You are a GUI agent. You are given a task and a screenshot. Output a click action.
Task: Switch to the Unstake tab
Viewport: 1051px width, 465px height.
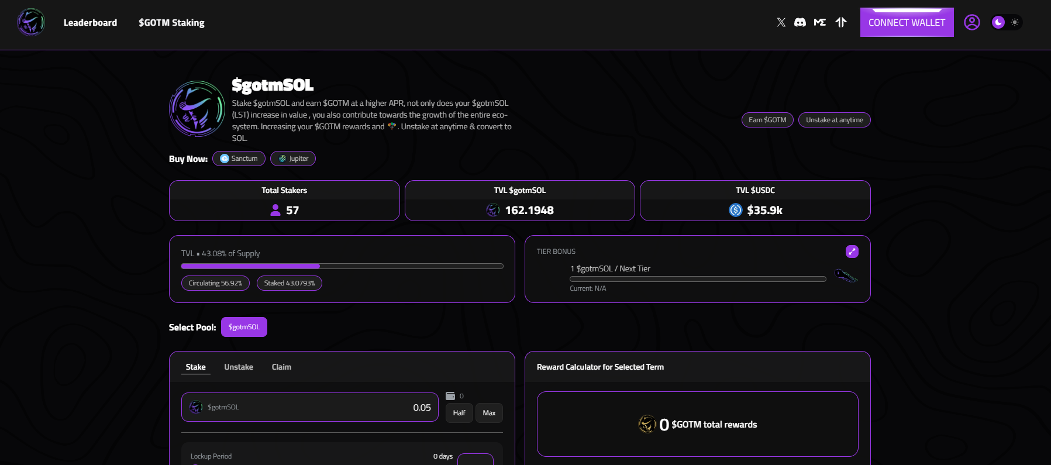click(x=239, y=367)
